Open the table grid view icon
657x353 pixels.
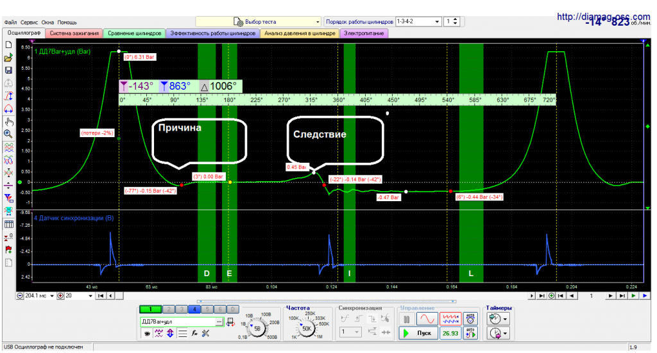8,224
